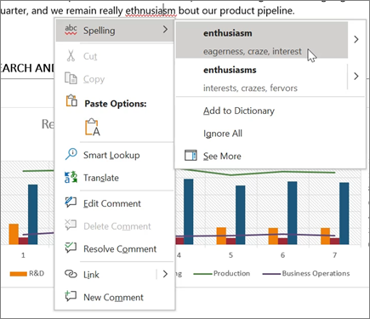Click the Paste Options clipboard icon
Image resolution: width=370 pixels, height=319 pixels.
71,101
